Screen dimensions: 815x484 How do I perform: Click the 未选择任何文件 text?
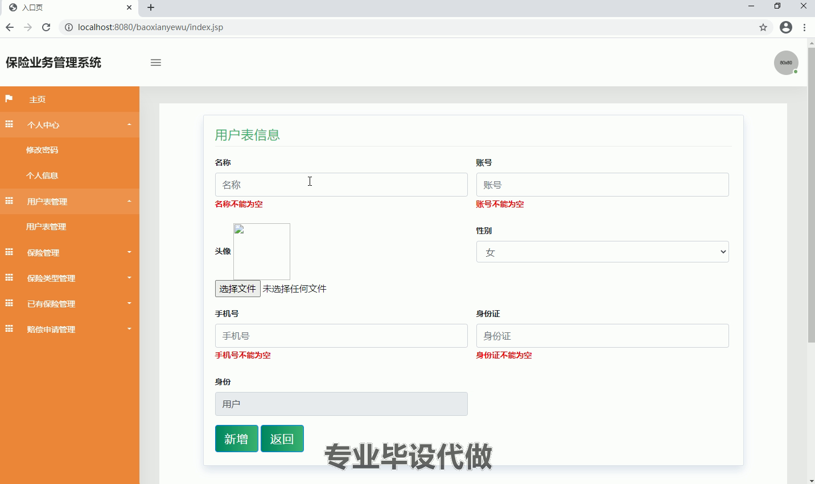coord(295,289)
